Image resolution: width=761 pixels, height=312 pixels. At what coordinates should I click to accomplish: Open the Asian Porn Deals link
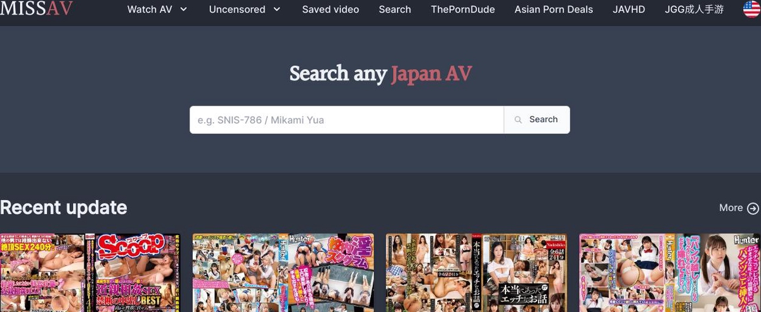point(554,9)
